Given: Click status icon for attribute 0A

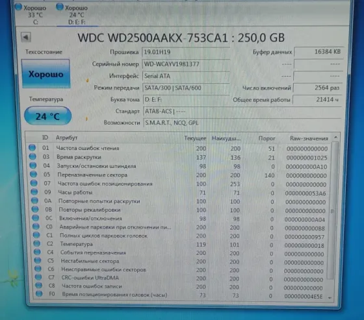Looking at the screenshot, I should [x=35, y=201].
